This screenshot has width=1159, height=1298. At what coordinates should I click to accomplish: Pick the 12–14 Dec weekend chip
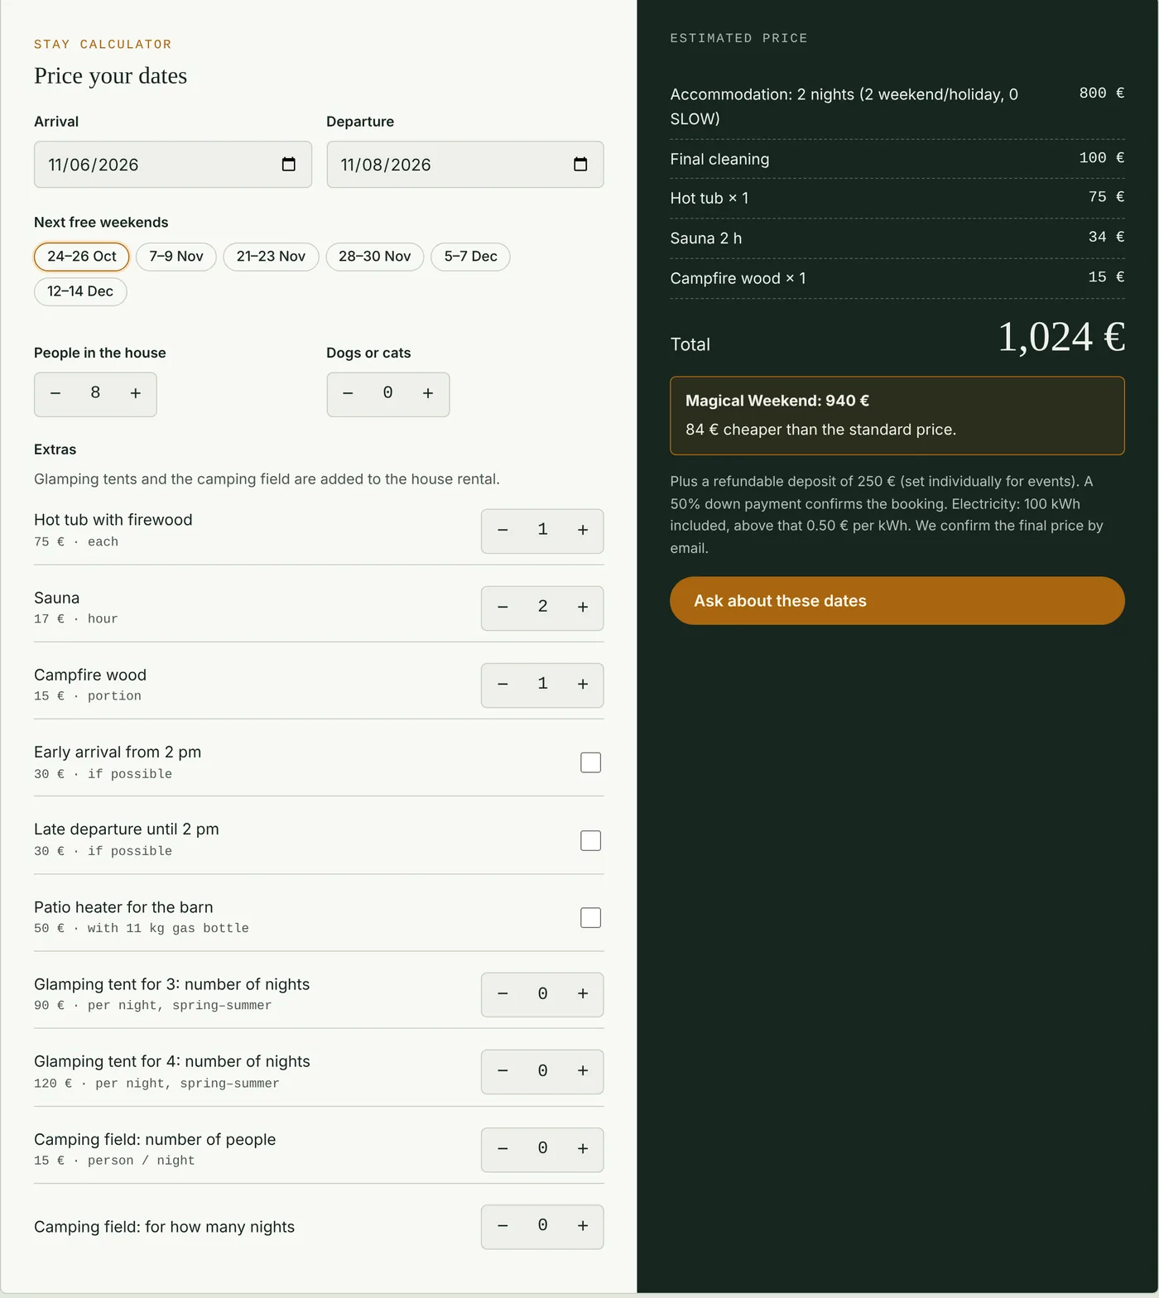click(x=80, y=291)
